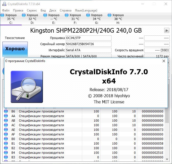Click the next disk arrow button
The height and width of the screenshot is (164, 172).
[167, 30]
